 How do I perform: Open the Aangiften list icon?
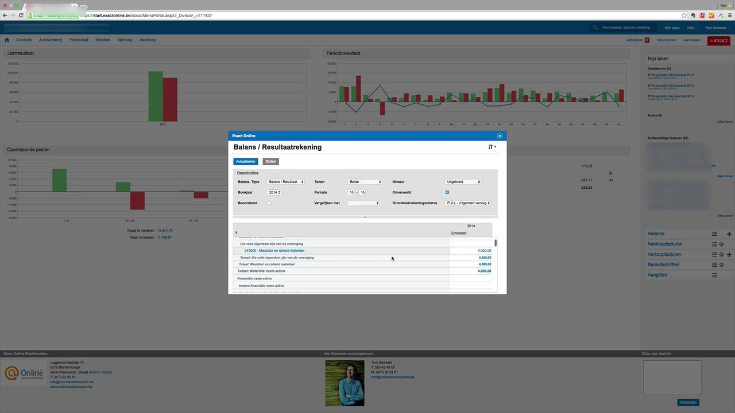pyautogui.click(x=714, y=275)
